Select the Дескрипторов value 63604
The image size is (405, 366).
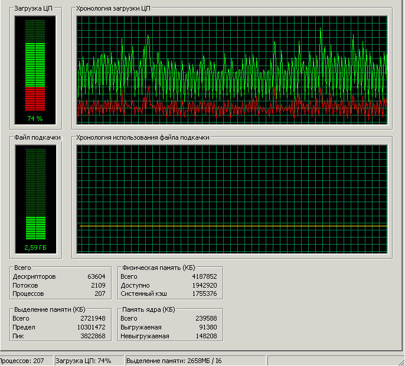coord(96,276)
